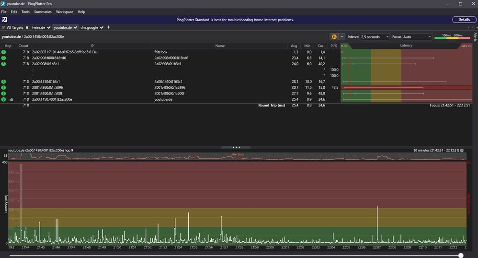This screenshot has width=478, height=258.
Task: Expand the arrow beside the pause button
Action: [x=342, y=36]
